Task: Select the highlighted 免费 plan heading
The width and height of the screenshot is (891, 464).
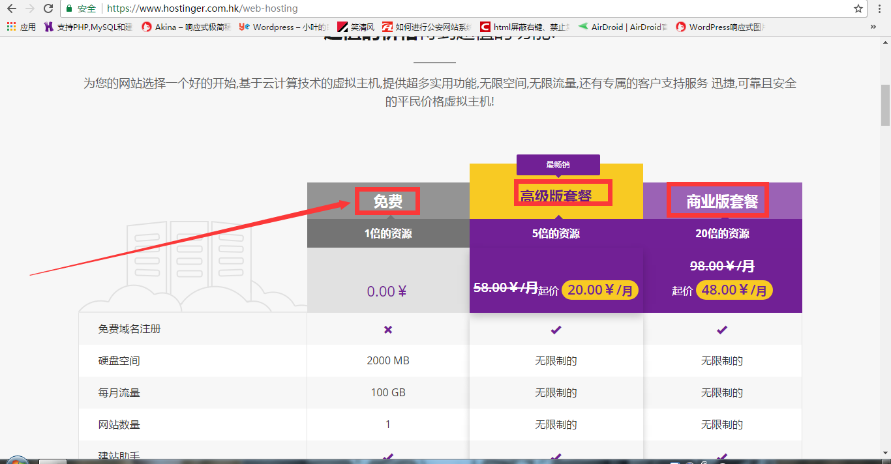Action: (x=387, y=201)
